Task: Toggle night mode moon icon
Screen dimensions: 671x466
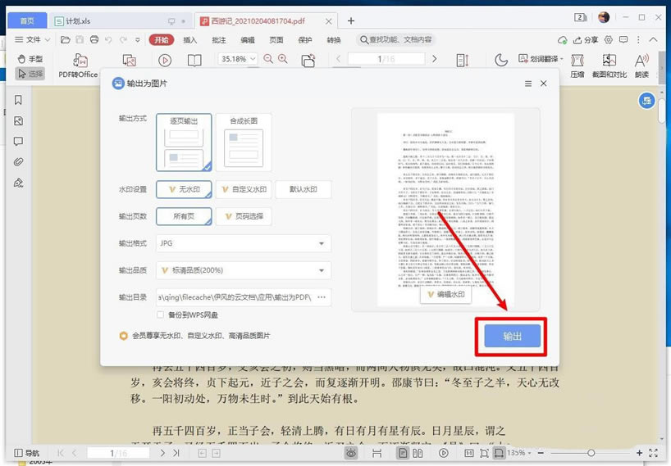Action: (500, 60)
